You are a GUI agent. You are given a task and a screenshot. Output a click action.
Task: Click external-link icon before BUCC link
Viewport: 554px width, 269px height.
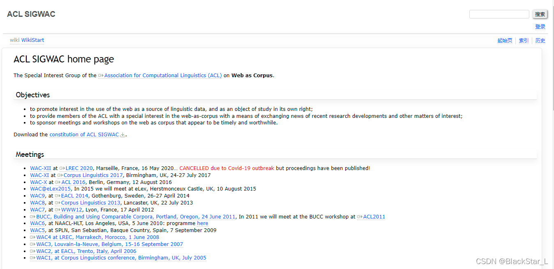33,217
